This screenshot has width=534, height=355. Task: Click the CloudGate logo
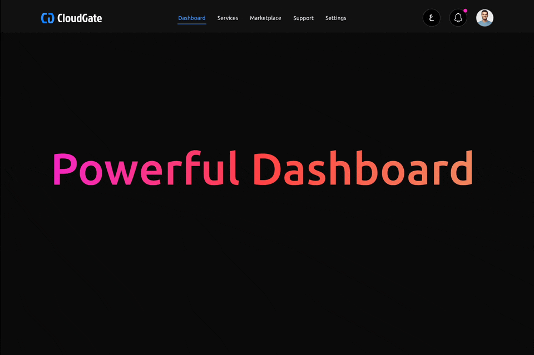coord(72,18)
